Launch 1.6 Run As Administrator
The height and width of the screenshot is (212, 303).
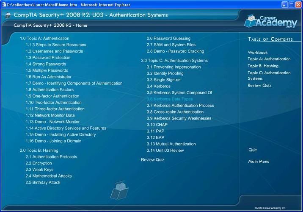pos(49,77)
